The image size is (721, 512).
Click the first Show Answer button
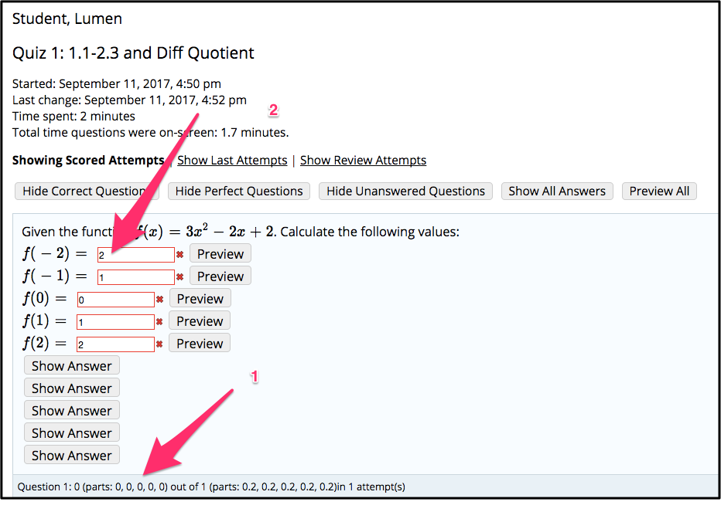click(71, 365)
